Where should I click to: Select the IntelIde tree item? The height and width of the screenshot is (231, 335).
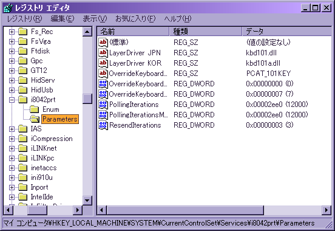[x=42, y=197]
